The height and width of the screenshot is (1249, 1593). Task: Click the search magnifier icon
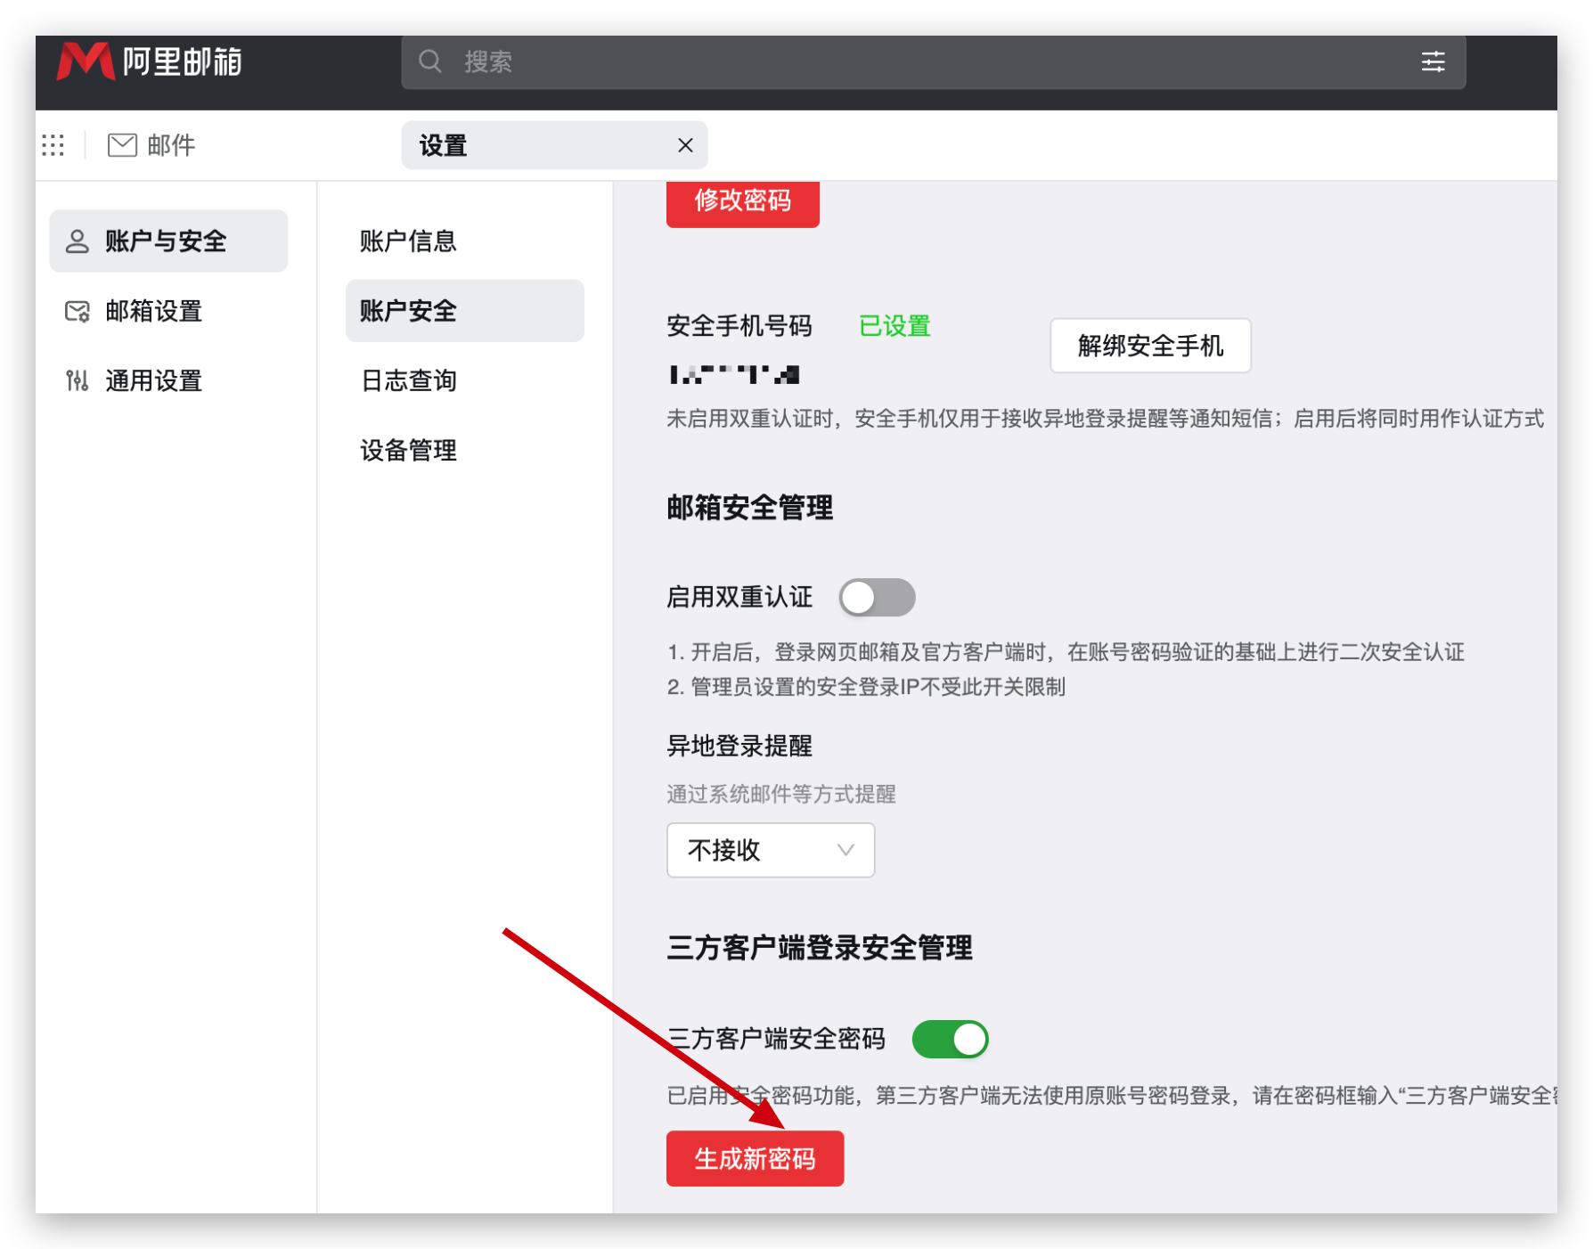(430, 61)
